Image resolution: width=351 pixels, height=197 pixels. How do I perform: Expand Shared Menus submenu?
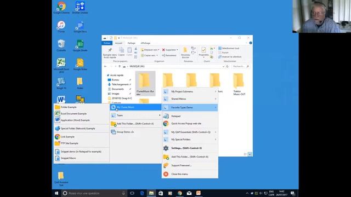(x=190, y=99)
